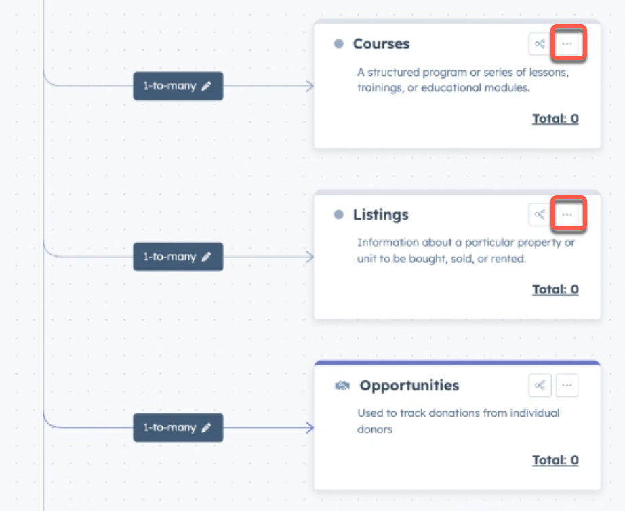View Listings Total: 0 records link

click(x=555, y=289)
